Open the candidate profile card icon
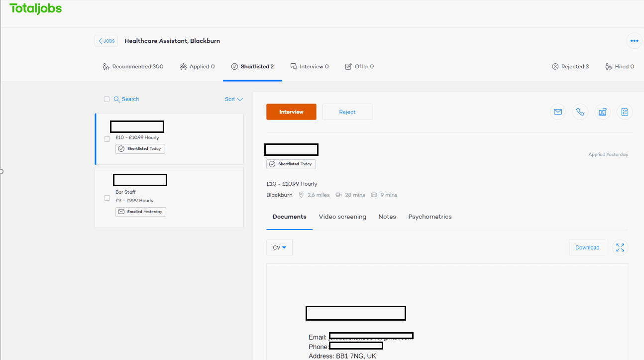The height and width of the screenshot is (360, 644). pyautogui.click(x=602, y=112)
